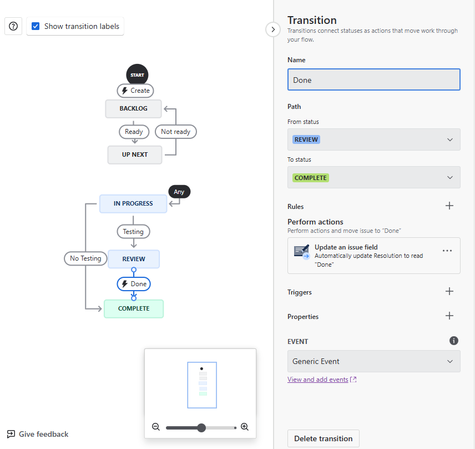The image size is (475, 449).
Task: Collapse the Transition panel with the chevron
Action: [272, 29]
